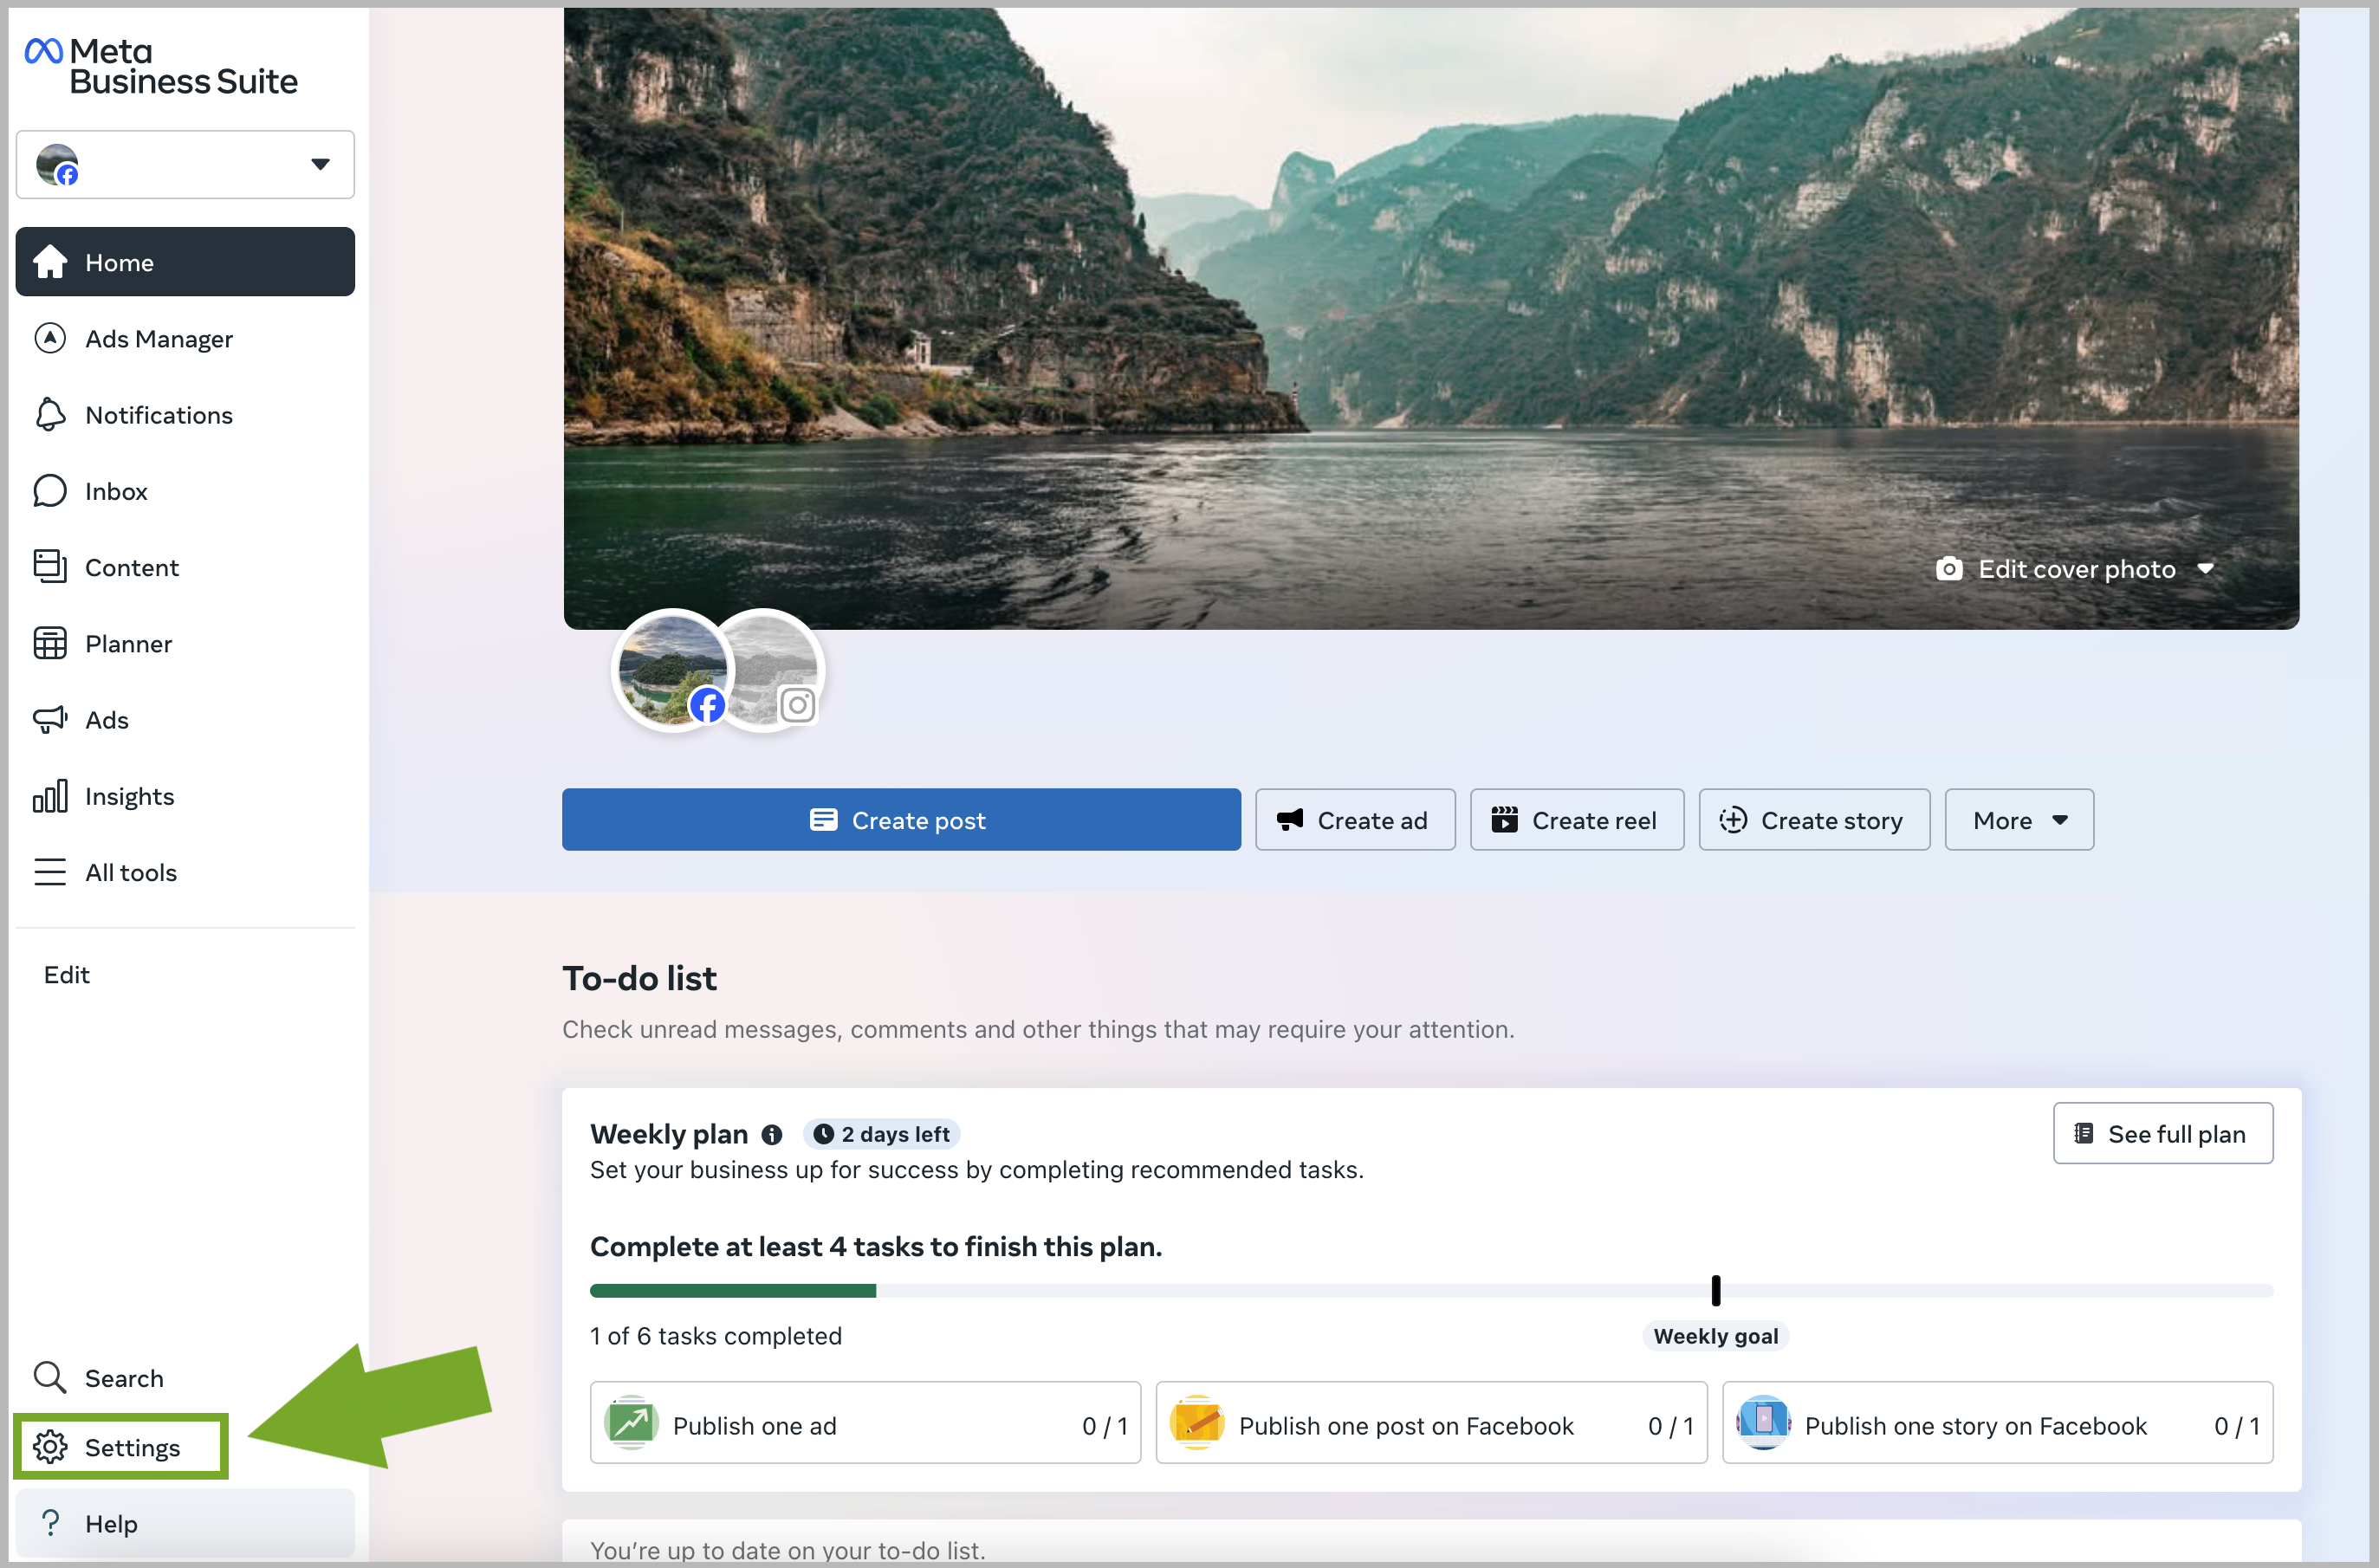Open Inbox from the sidebar
This screenshot has width=2379, height=1568.
(x=185, y=491)
